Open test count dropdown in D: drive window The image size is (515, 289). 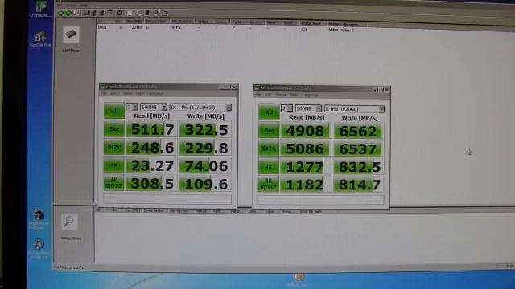(132, 107)
